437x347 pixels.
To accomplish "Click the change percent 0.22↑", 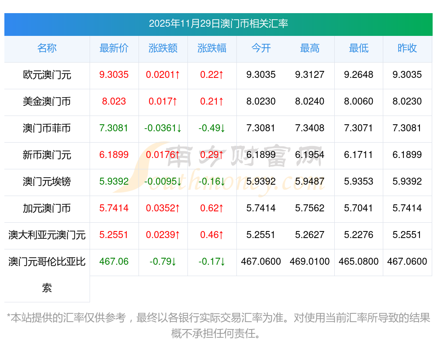I will point(212,74).
